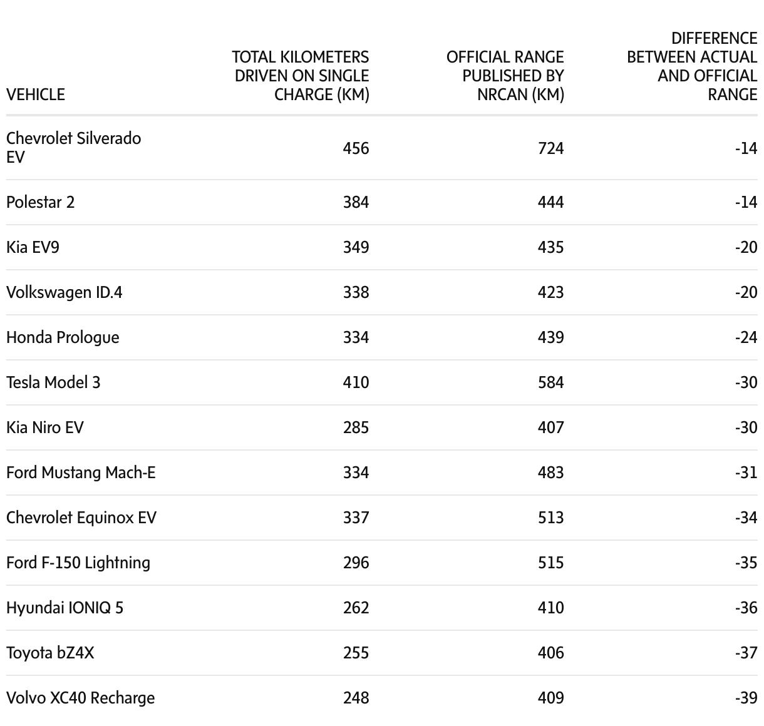
Task: Select the Ford F-150 Lightning row label
Action: (78, 563)
